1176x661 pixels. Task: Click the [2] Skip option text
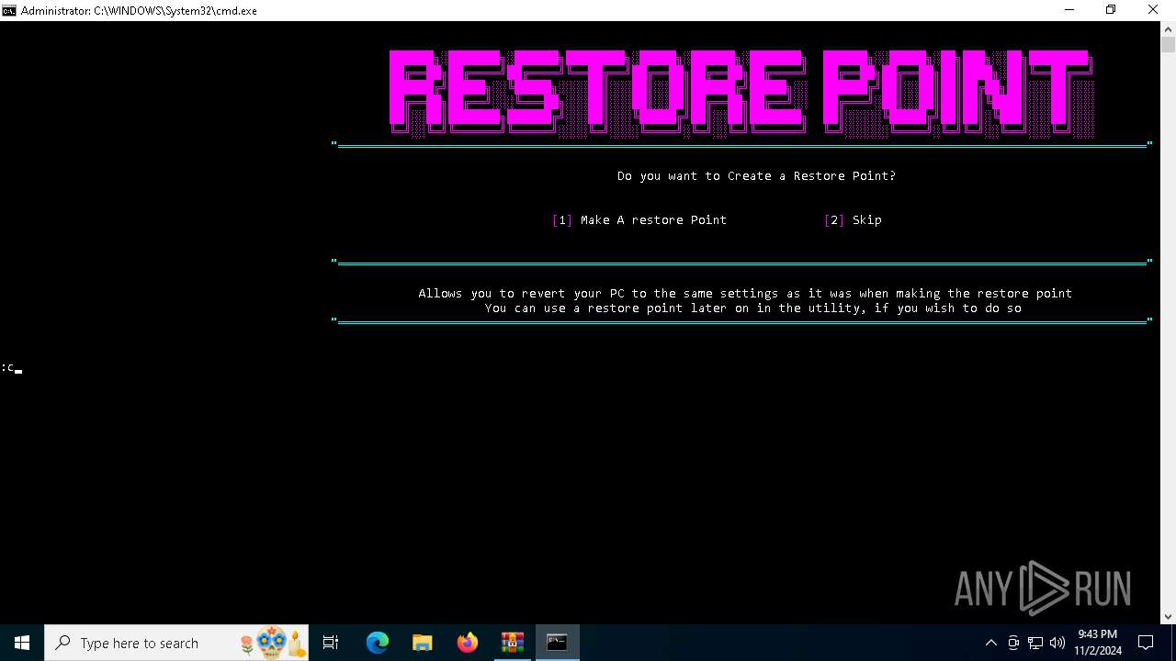[x=853, y=220]
